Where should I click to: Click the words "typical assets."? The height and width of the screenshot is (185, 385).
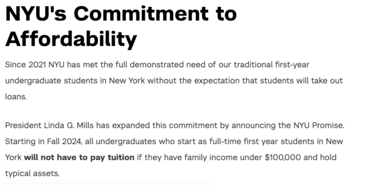point(32,173)
